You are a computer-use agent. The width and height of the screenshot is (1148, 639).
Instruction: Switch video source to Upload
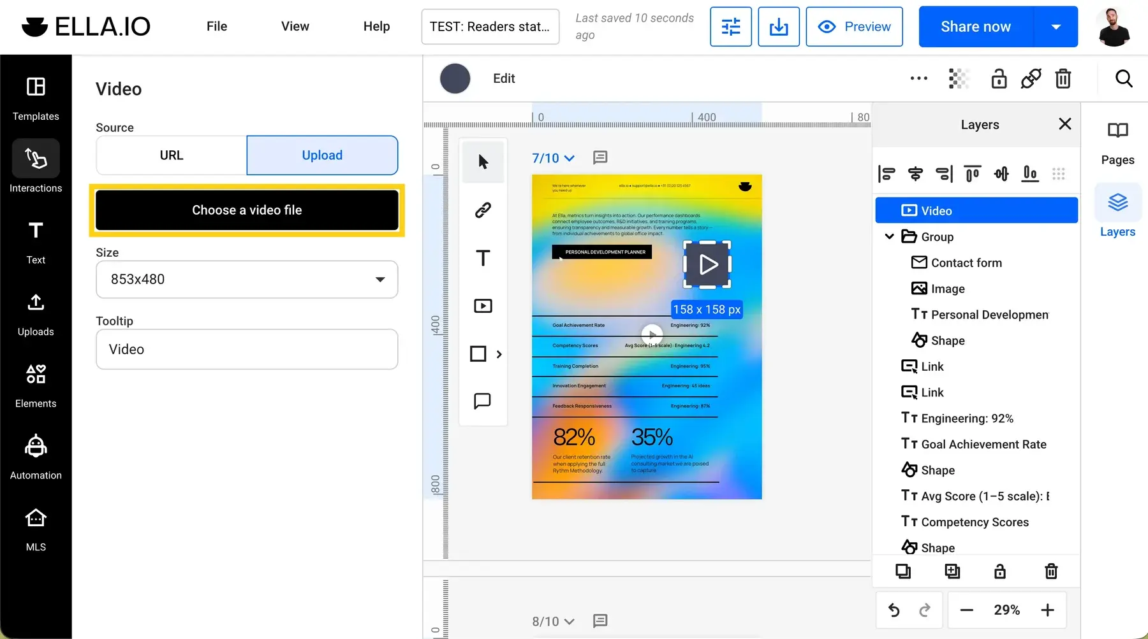pyautogui.click(x=322, y=155)
